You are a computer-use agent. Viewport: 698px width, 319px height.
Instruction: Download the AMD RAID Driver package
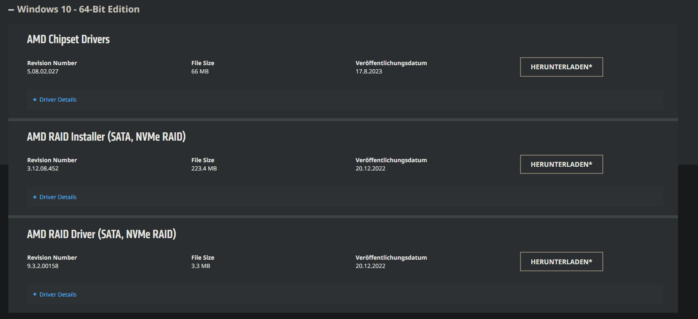click(x=561, y=262)
